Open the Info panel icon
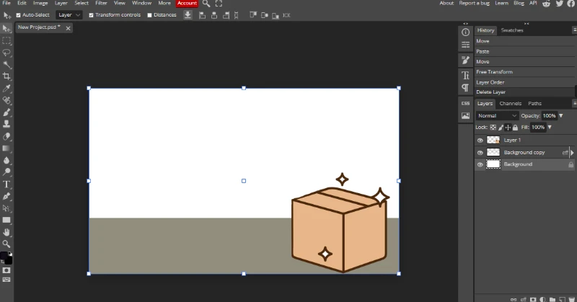Screen dimensions: 577x302 [x=465, y=32]
